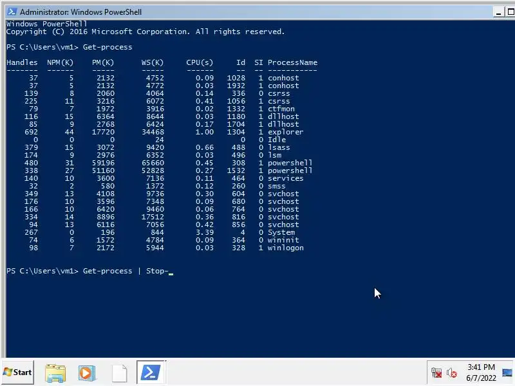515x386 pixels.
Task: Click csrss process with Id 336
Action: coord(279,93)
